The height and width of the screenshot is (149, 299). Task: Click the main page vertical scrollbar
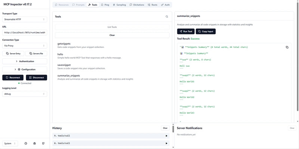point(298,57)
